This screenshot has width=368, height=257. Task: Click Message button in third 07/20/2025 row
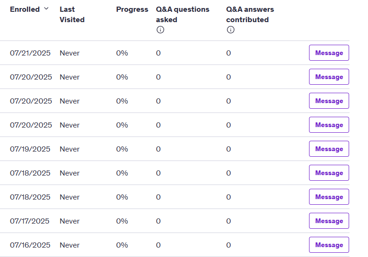[x=329, y=125]
